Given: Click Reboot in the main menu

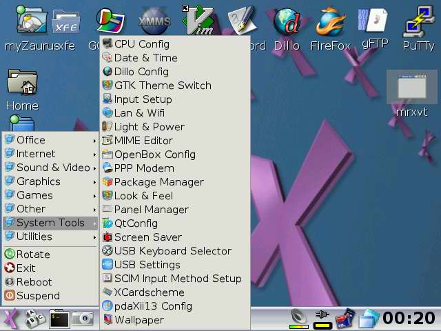Looking at the screenshot, I should (34, 282).
